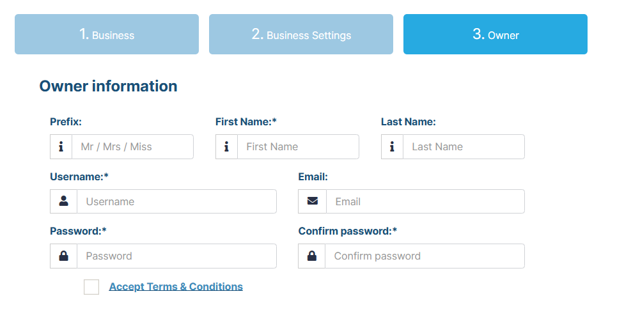Click into the First Name input
The height and width of the screenshot is (319, 624).
tap(298, 147)
